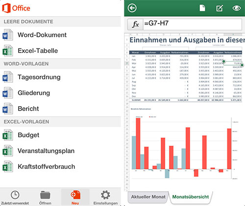Tap the Word icon beside Word-Dokument

8,35
